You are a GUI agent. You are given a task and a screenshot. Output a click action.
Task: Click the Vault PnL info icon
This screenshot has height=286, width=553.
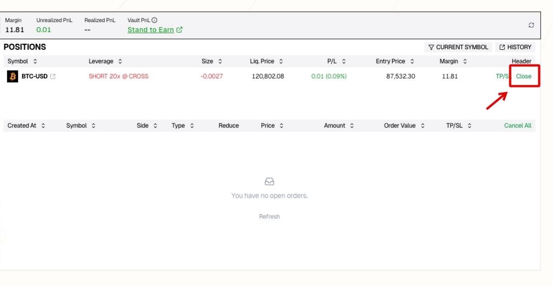point(154,20)
